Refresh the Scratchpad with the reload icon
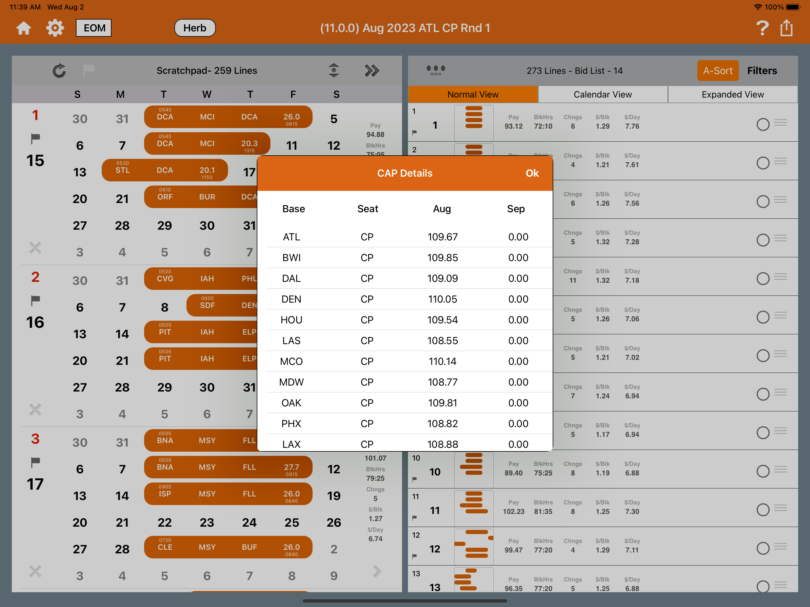Image resolution: width=810 pixels, height=607 pixels. [59, 71]
